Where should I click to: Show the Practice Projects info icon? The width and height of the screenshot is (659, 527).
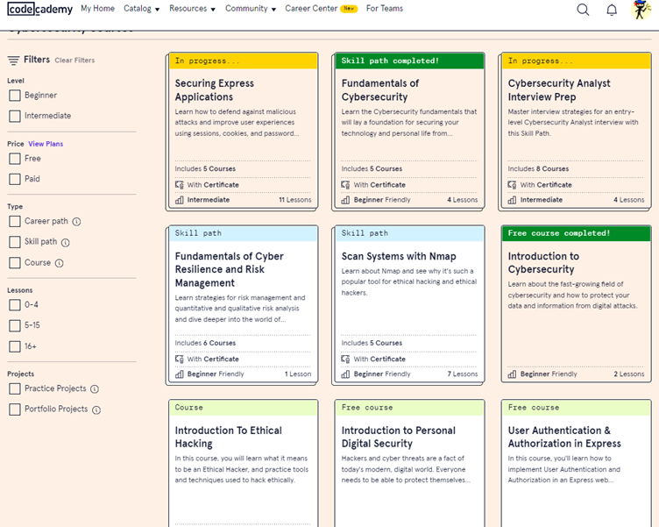(95, 389)
